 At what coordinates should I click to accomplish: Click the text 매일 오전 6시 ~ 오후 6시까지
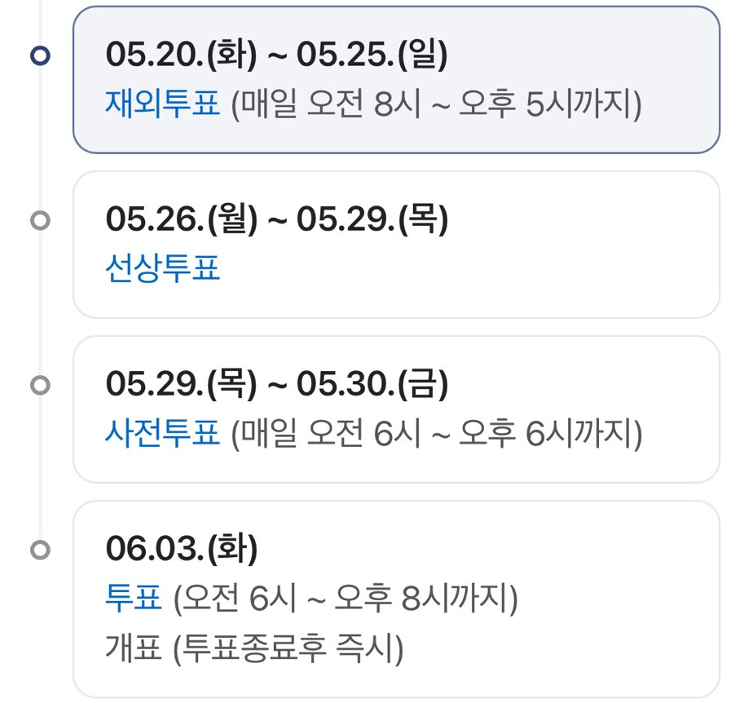click(x=437, y=434)
